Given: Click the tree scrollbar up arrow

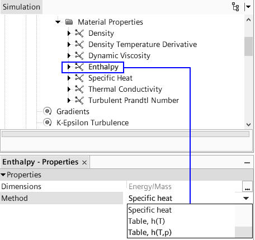Looking at the screenshot, I should point(248,20).
